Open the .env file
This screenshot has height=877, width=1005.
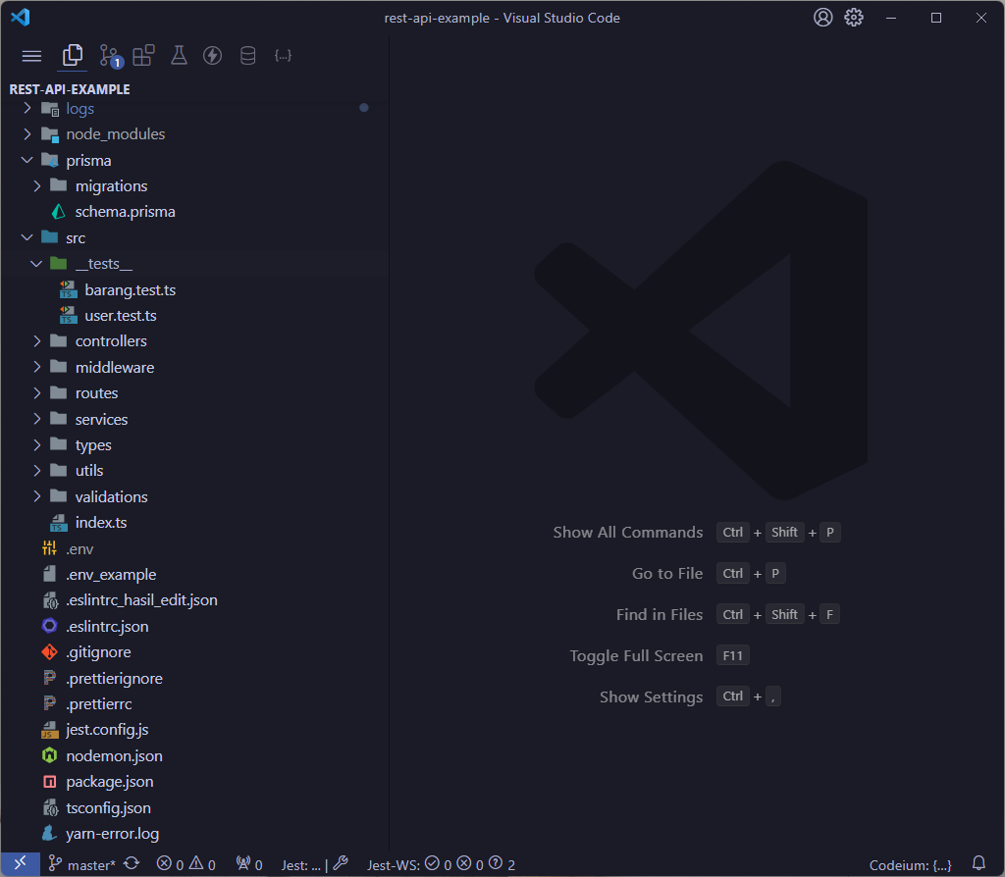pos(194,548)
